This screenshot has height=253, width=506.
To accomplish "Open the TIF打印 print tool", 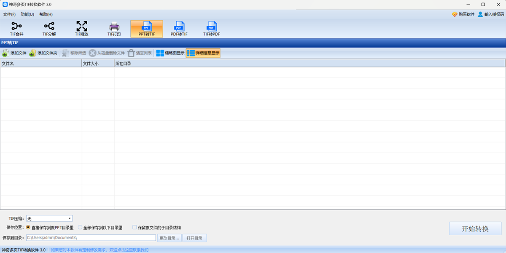I will tap(114, 29).
